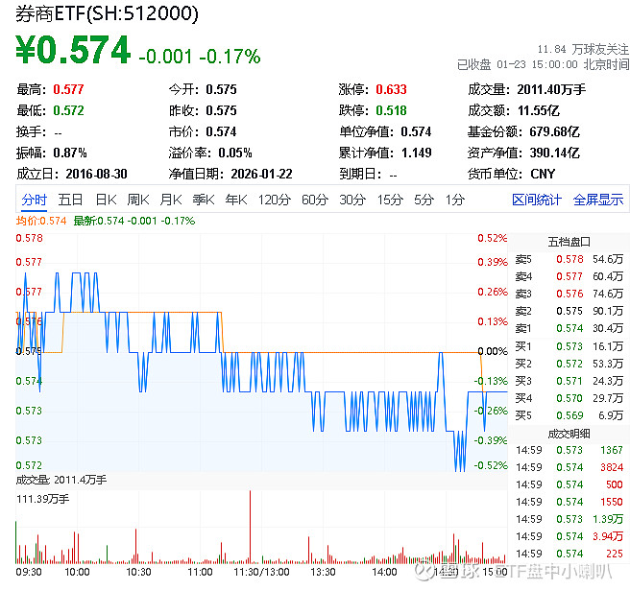Open the 周K chart view
The image size is (630, 590).
click(x=138, y=200)
